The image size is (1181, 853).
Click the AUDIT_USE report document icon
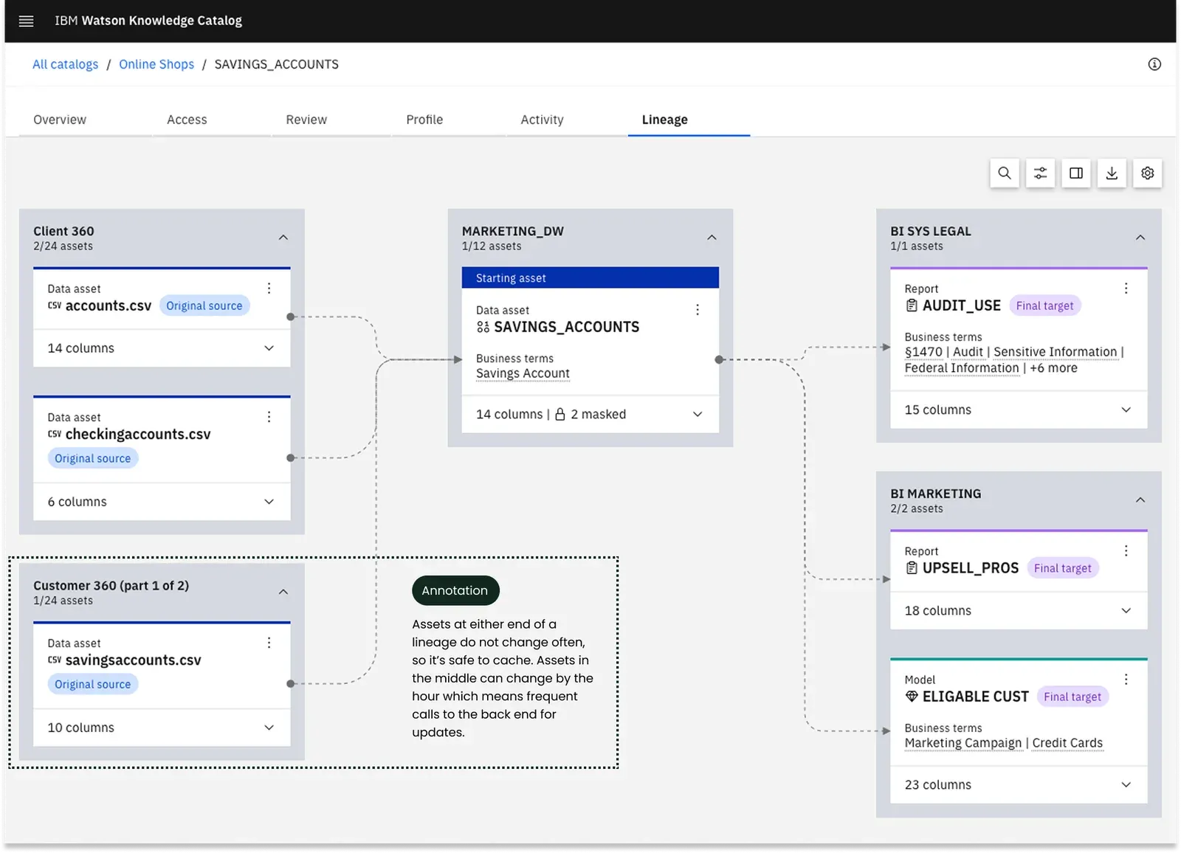(x=912, y=305)
